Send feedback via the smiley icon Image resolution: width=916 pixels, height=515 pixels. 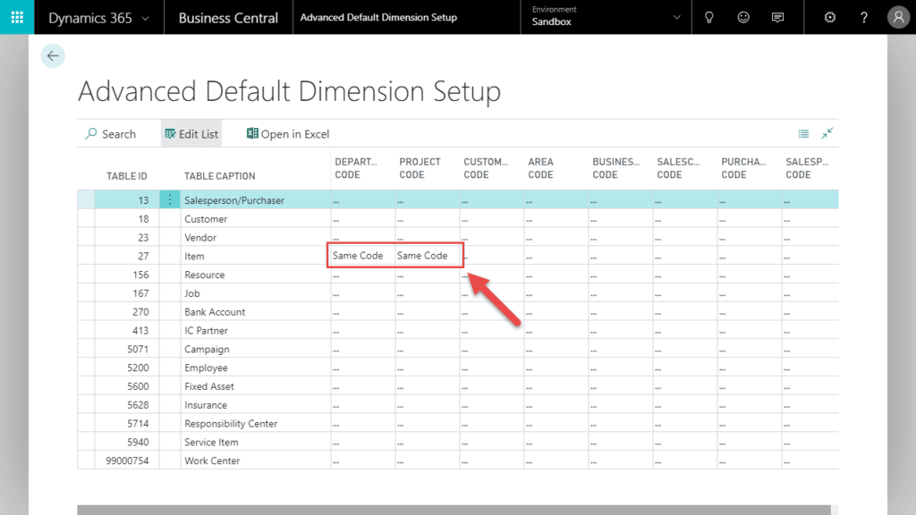click(743, 16)
